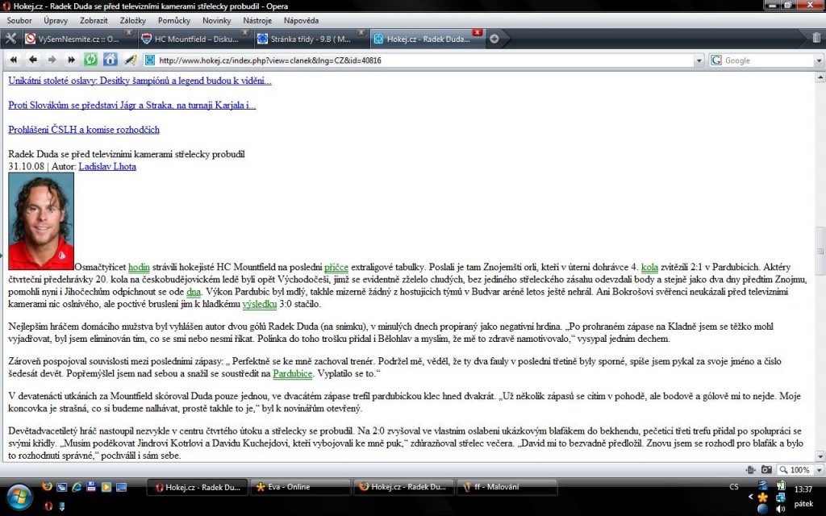Click the Home icon in toolbar

(111, 60)
